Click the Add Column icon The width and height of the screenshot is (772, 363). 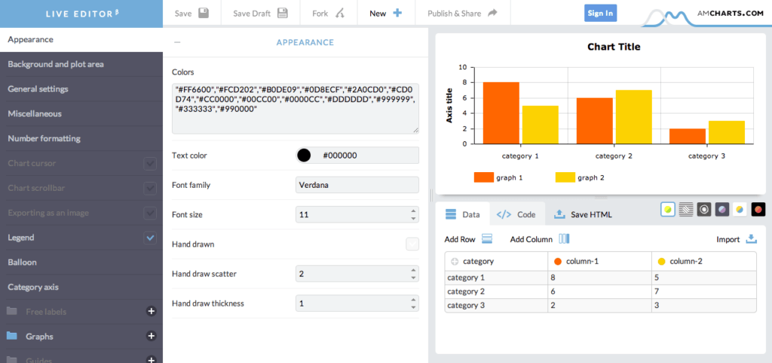click(564, 239)
